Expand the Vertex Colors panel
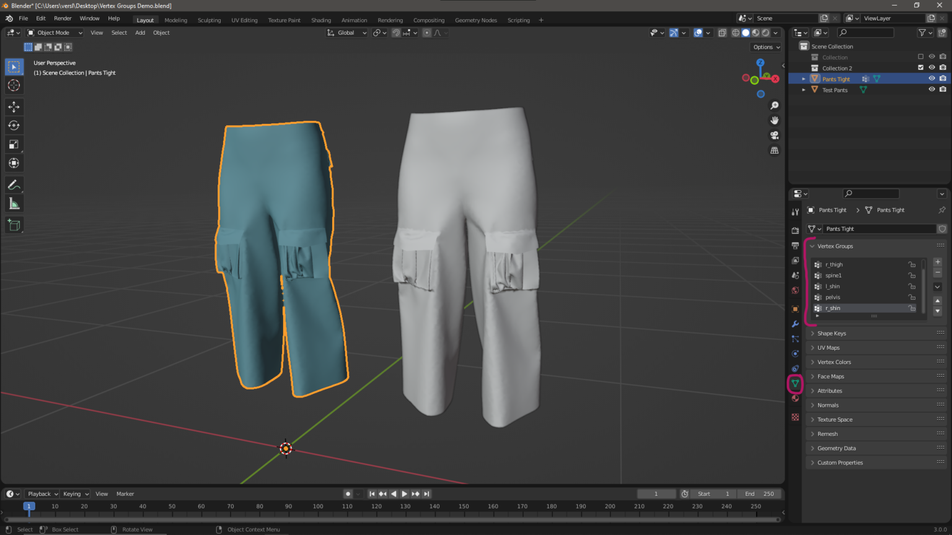This screenshot has height=535, width=952. [876, 362]
